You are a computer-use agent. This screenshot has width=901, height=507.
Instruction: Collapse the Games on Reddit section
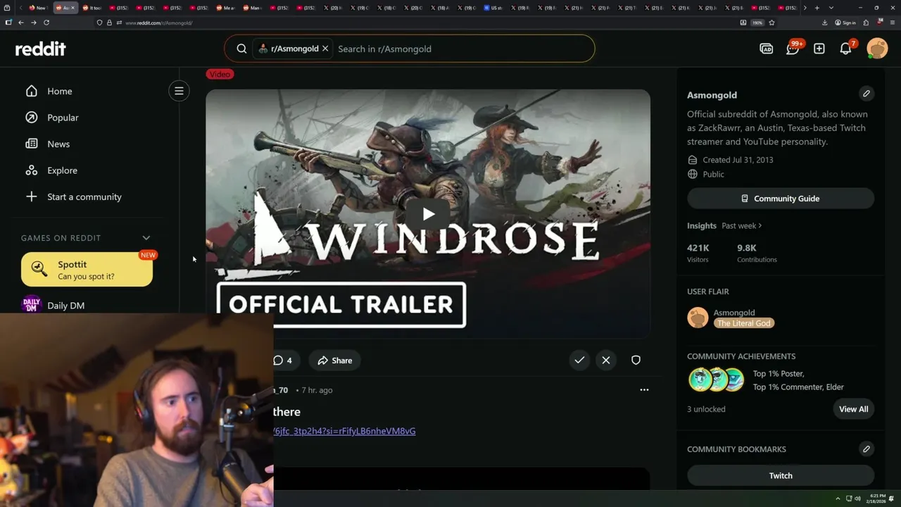coord(146,238)
